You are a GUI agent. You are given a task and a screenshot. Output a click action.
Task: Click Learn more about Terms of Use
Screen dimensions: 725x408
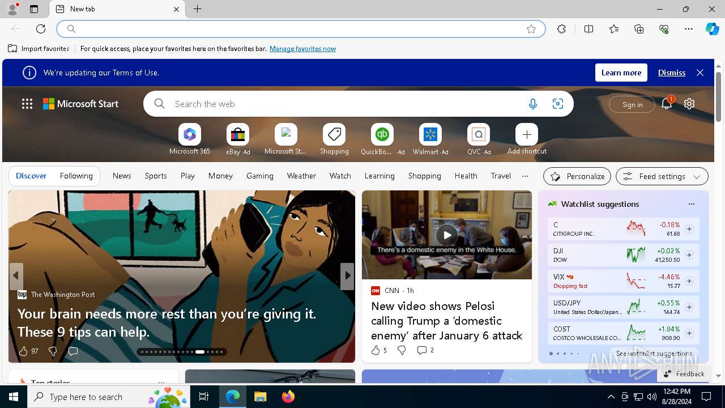(x=621, y=73)
